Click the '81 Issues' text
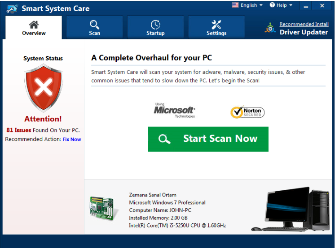 (18, 130)
